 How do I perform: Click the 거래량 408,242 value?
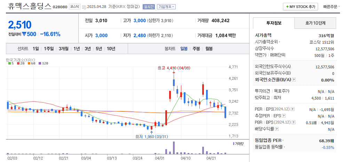coord(221,21)
